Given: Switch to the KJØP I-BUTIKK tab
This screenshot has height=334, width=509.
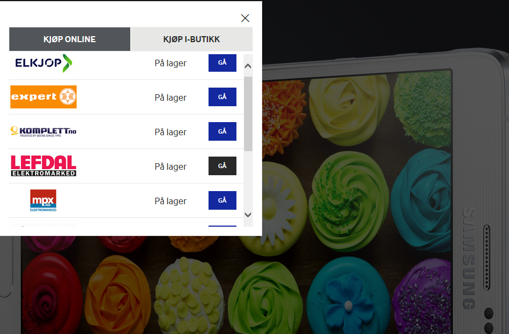Looking at the screenshot, I should pos(192,39).
